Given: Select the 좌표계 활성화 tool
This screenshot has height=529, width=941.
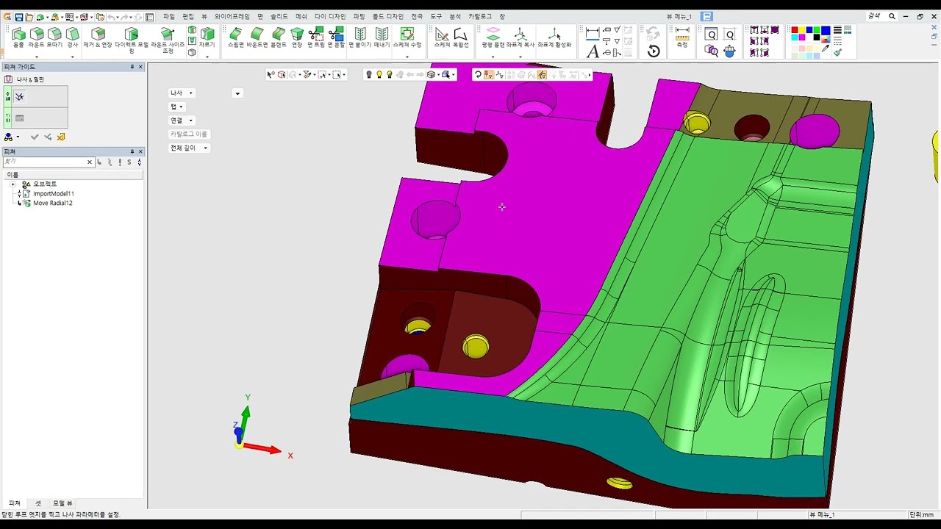Looking at the screenshot, I should (554, 38).
